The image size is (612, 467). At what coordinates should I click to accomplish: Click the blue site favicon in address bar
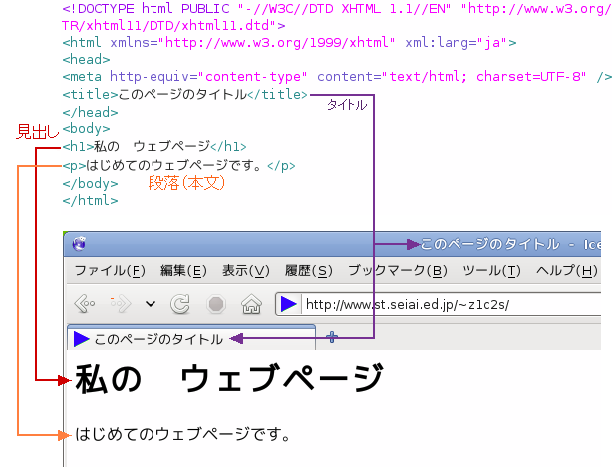tap(288, 304)
